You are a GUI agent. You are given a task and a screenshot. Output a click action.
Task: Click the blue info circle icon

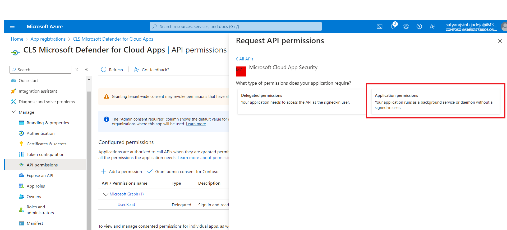pos(107,119)
